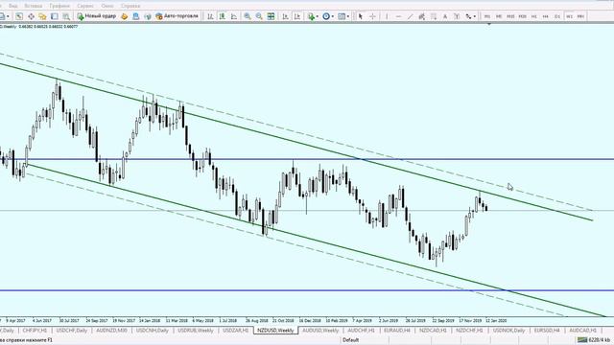This screenshot has height=345, width=614.
Task: Switch to the USDNOK,Daily chart tab
Action: pyautogui.click(x=508, y=331)
